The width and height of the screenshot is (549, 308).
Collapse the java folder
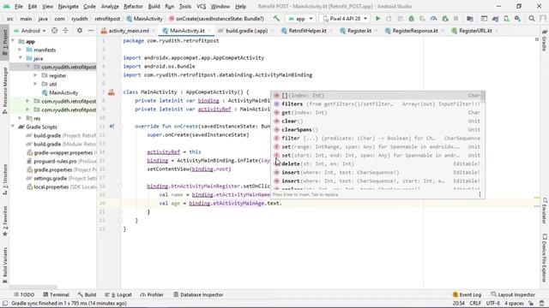coord(21,58)
